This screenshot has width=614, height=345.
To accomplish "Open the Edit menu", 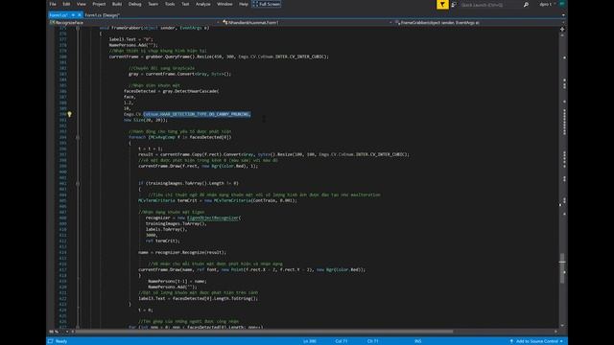I will [66, 4].
